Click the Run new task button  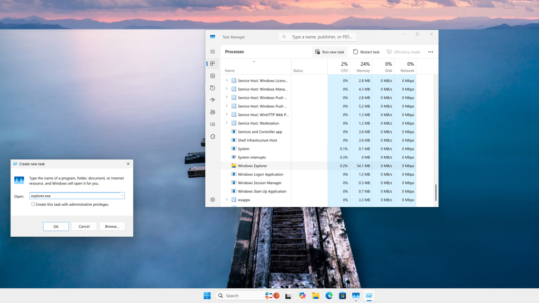330,52
